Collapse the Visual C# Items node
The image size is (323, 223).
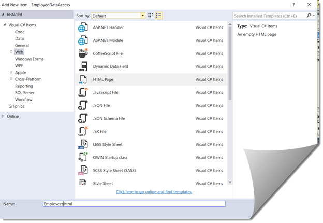(x=5, y=25)
